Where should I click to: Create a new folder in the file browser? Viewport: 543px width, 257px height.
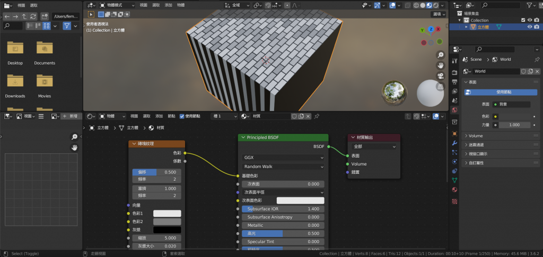coord(45,16)
